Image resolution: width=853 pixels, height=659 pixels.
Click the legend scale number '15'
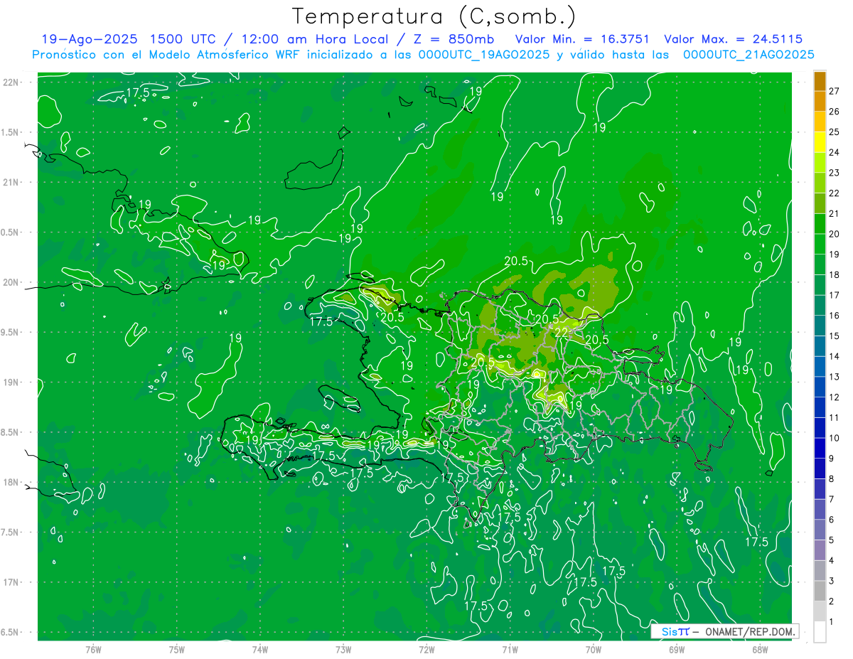pos(835,336)
